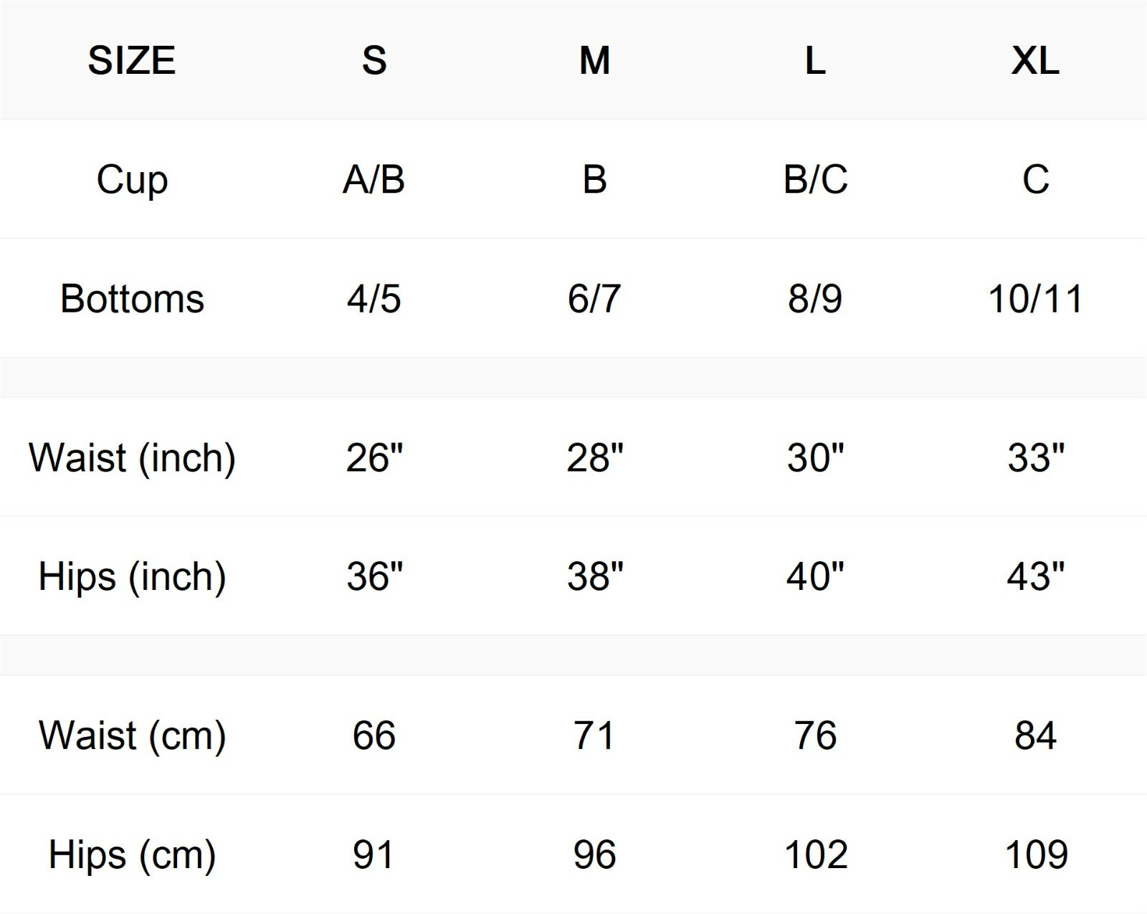Select the Bottoms row label
Viewport: 1147px width, 914px height.
point(132,298)
